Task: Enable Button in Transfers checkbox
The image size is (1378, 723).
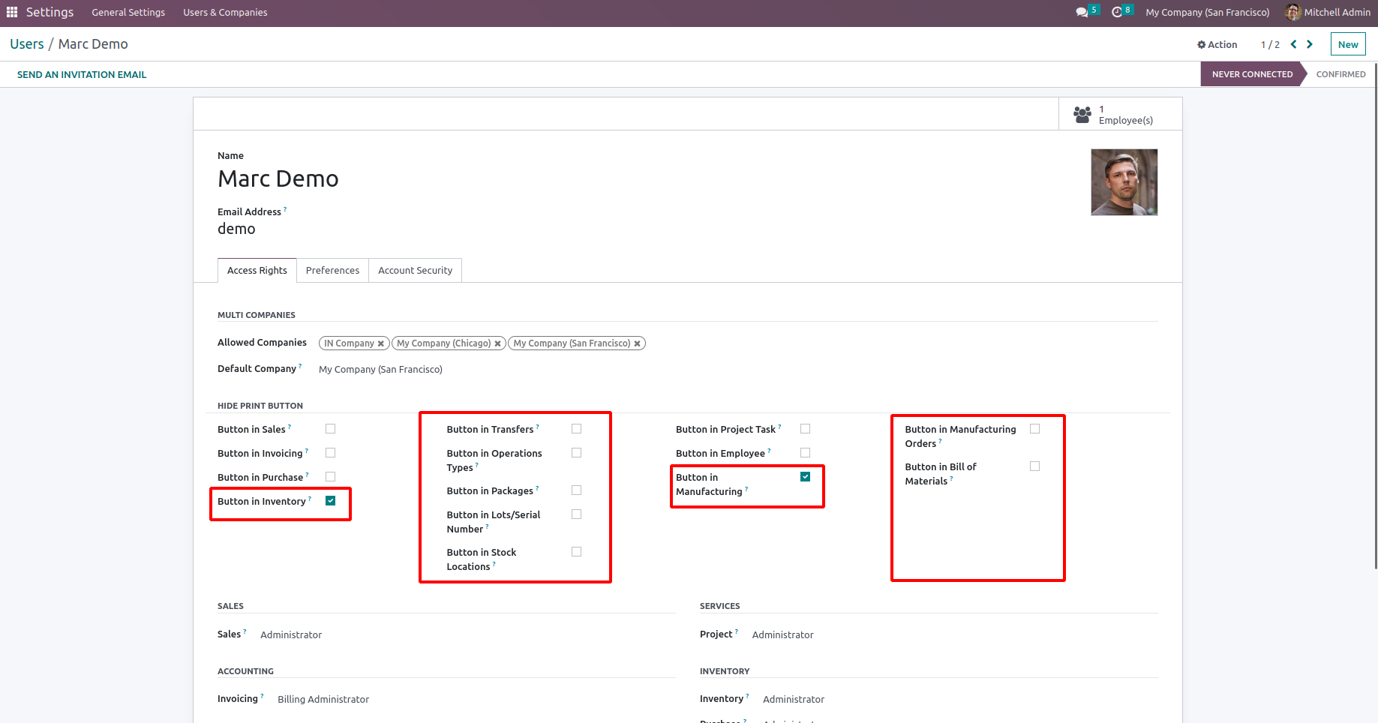Action: coord(576,429)
